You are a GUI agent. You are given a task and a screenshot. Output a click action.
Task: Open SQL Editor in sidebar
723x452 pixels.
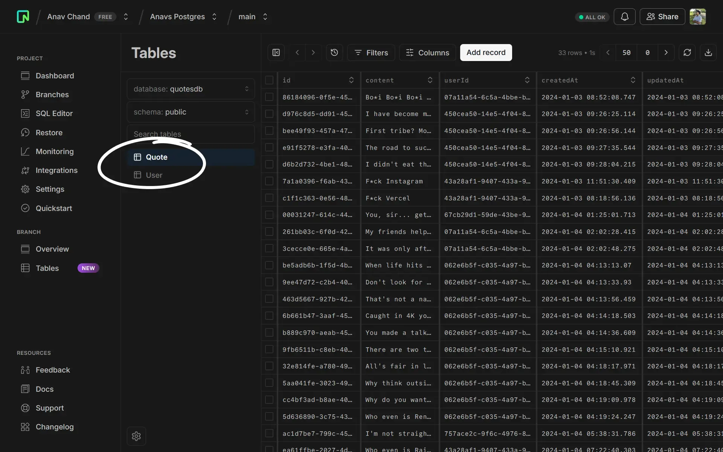[54, 113]
